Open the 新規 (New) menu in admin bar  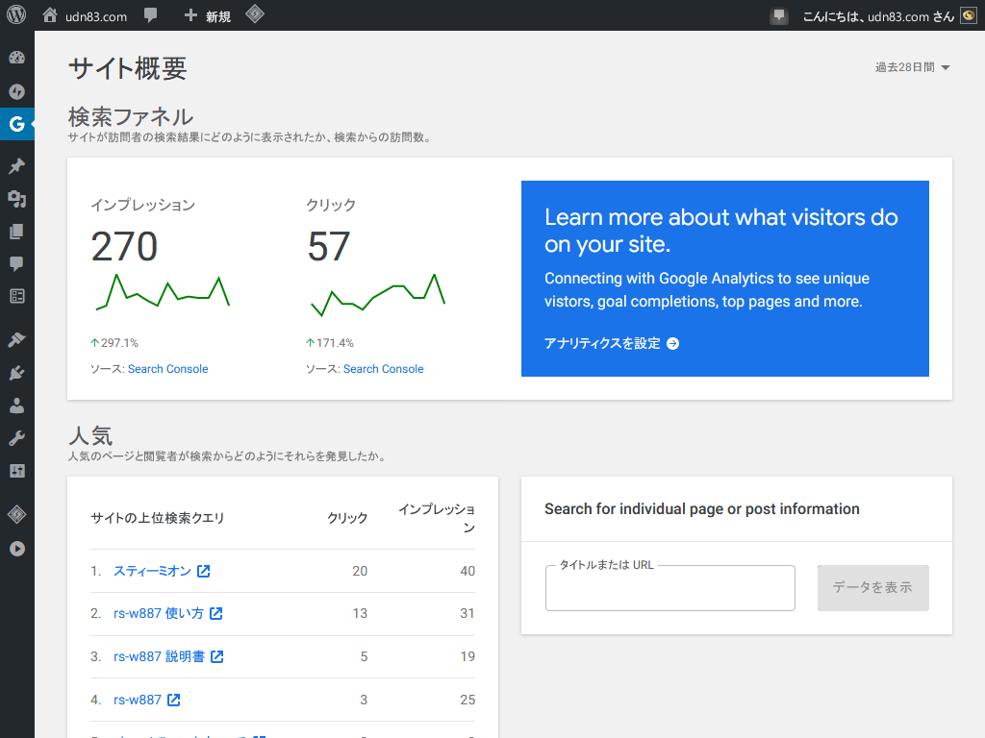pos(208,16)
